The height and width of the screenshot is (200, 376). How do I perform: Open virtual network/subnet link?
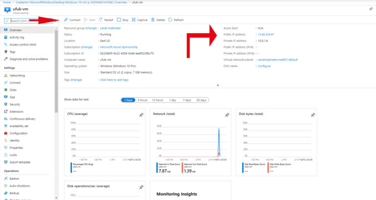click(x=278, y=60)
